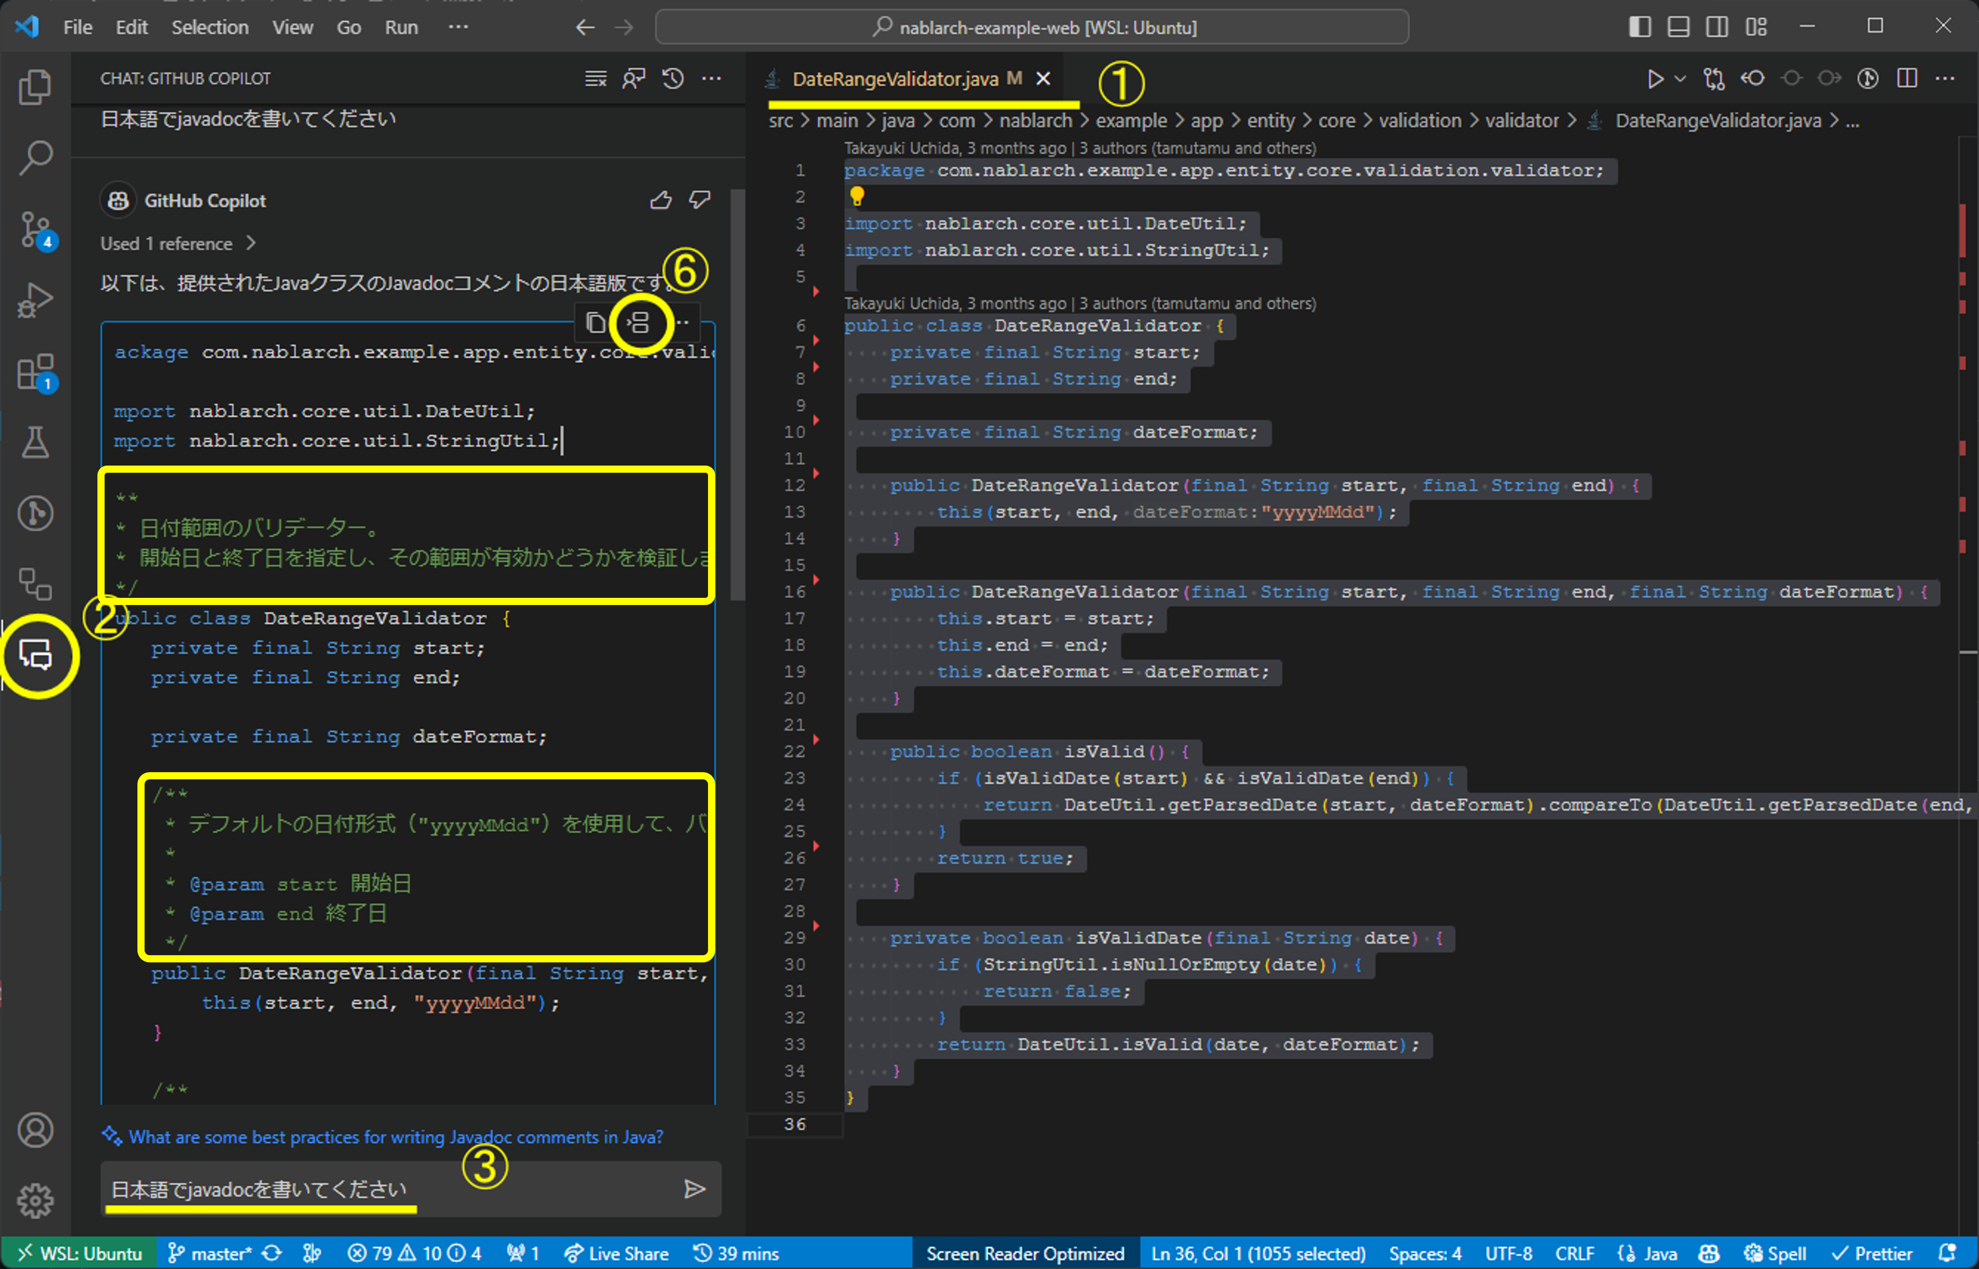Viewport: 1979px width, 1269px height.
Task: Toggle the secondary side bar
Action: (x=1717, y=27)
